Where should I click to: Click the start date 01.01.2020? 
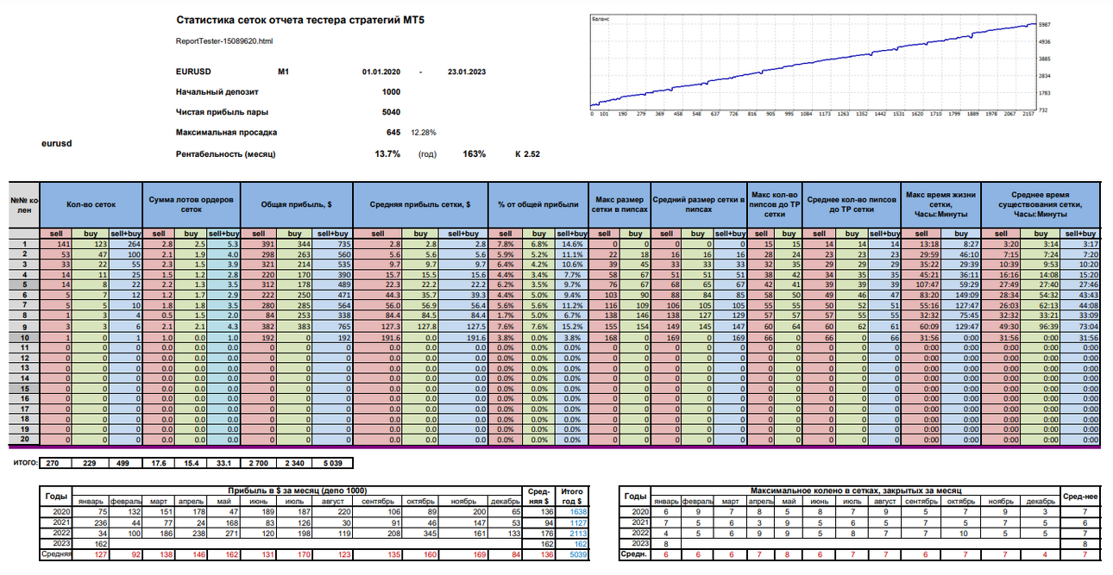tap(381, 72)
